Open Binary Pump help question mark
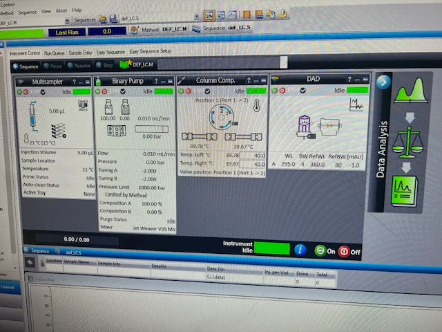 pos(156,82)
